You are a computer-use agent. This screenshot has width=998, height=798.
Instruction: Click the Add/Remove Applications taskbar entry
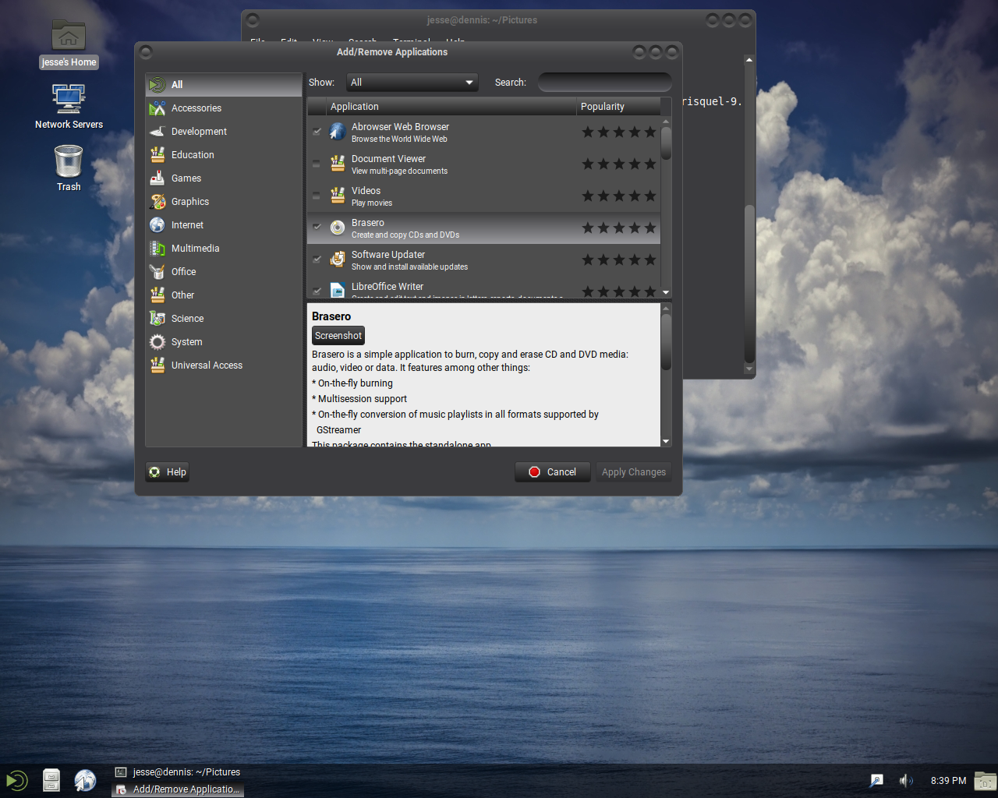coord(178,789)
